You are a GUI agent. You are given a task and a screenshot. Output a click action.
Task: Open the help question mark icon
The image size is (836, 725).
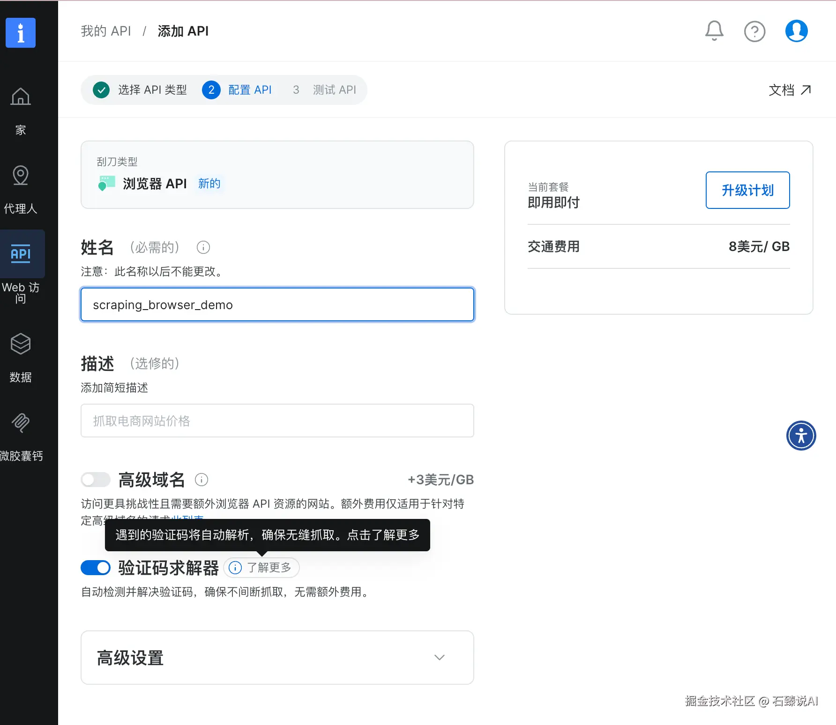point(754,31)
